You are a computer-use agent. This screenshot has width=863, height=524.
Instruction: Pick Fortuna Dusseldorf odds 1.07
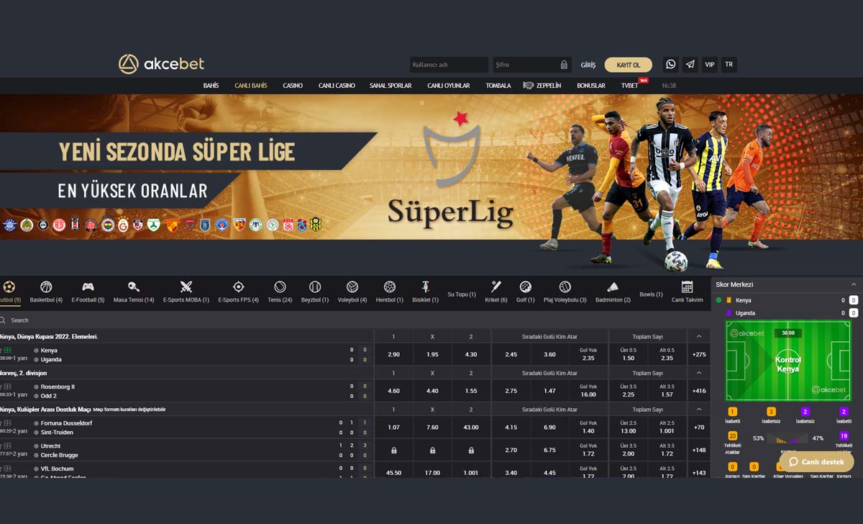point(393,428)
